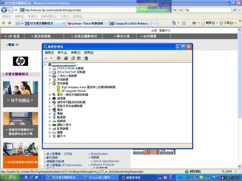Select the 滑鼠及其他指標裝置 tree item
The width and height of the screenshot is (242, 181).
click(x=70, y=106)
